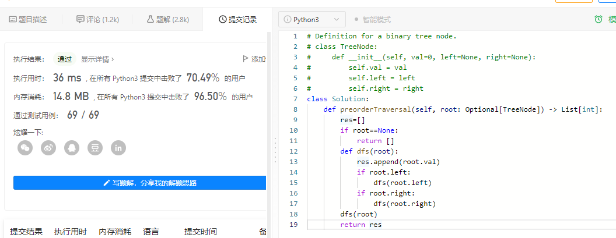The height and width of the screenshot is (238, 616).
Task: Click the 'res.append(root.val)' code line
Action: [x=398, y=162]
